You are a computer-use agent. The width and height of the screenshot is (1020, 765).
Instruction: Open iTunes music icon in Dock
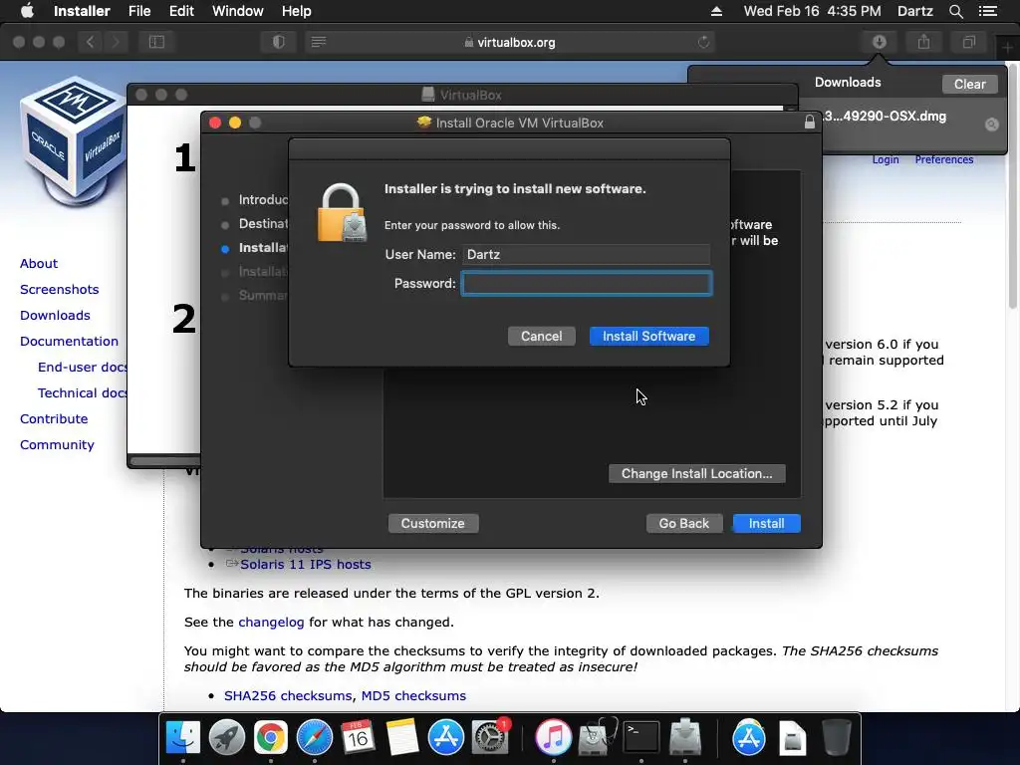coord(553,738)
